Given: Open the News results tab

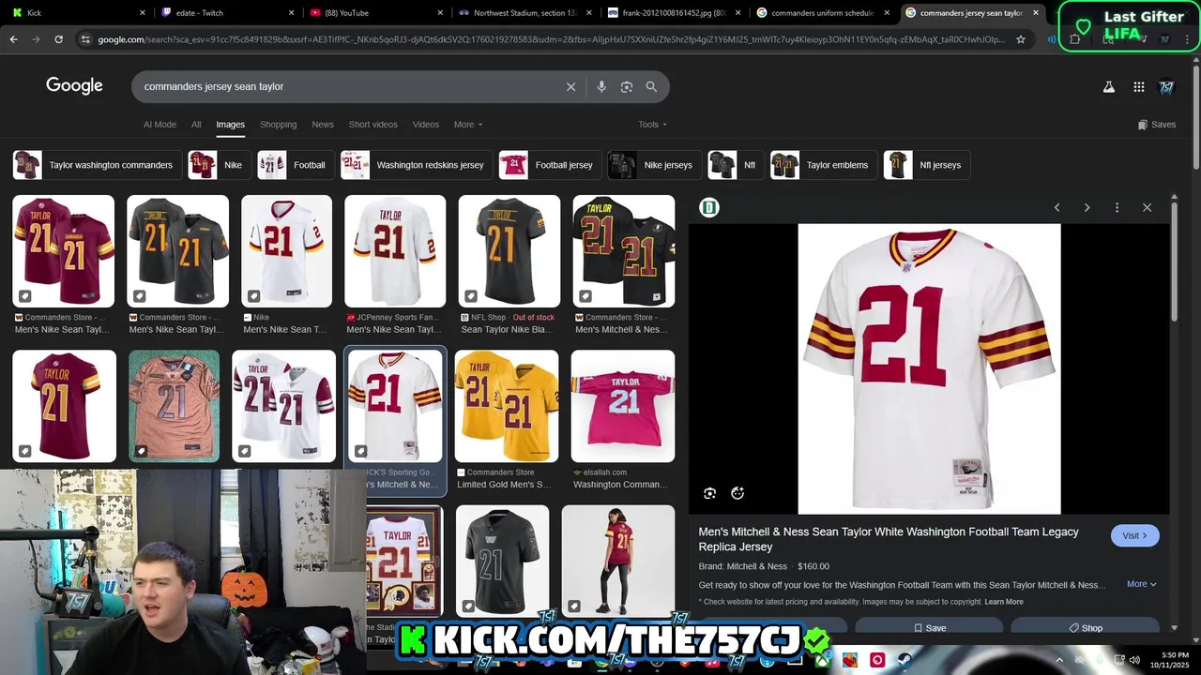Looking at the screenshot, I should [323, 125].
